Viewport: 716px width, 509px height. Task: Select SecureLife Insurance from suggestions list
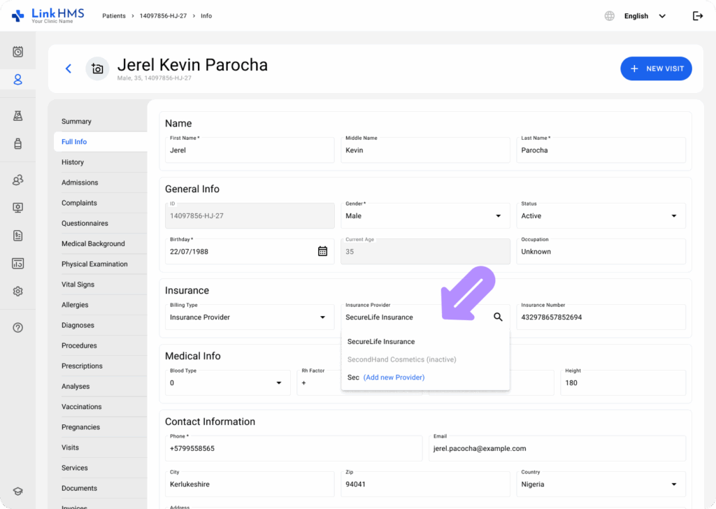click(381, 342)
